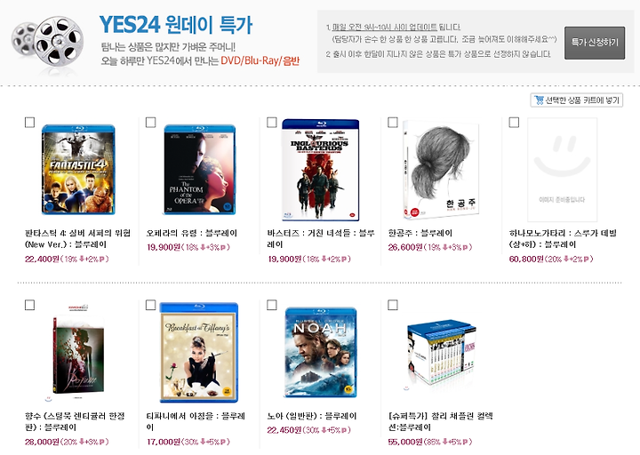This screenshot has width=640, height=455.
Task: Click 선택한 상품 카트에 넣기 button
Action: tap(577, 100)
